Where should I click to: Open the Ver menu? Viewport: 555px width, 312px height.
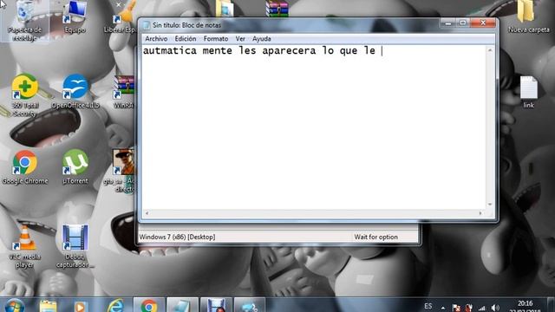(x=240, y=39)
